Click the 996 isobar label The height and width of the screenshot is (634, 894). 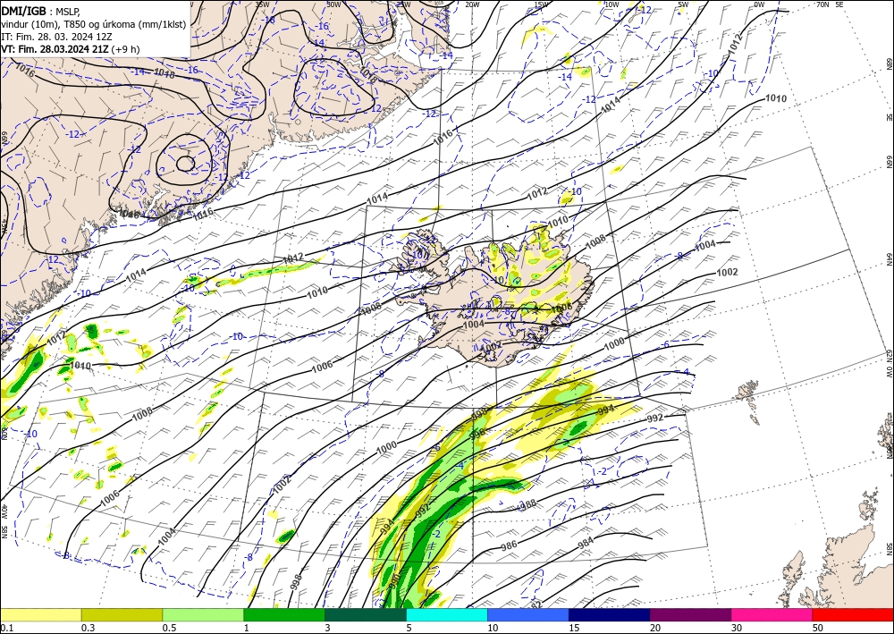point(477,434)
